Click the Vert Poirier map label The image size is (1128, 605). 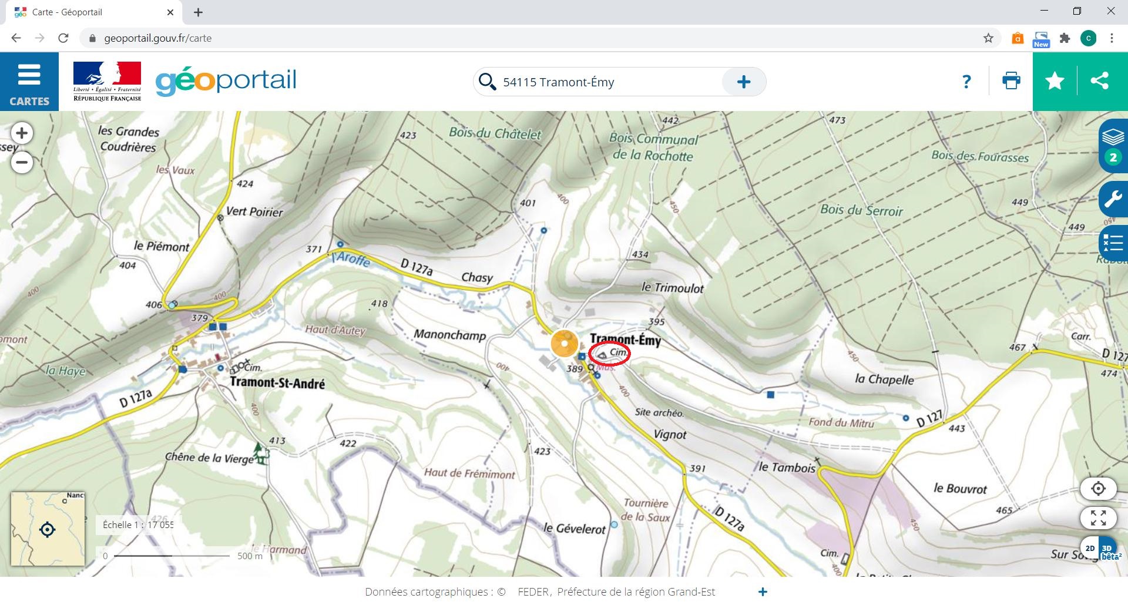pos(254,211)
